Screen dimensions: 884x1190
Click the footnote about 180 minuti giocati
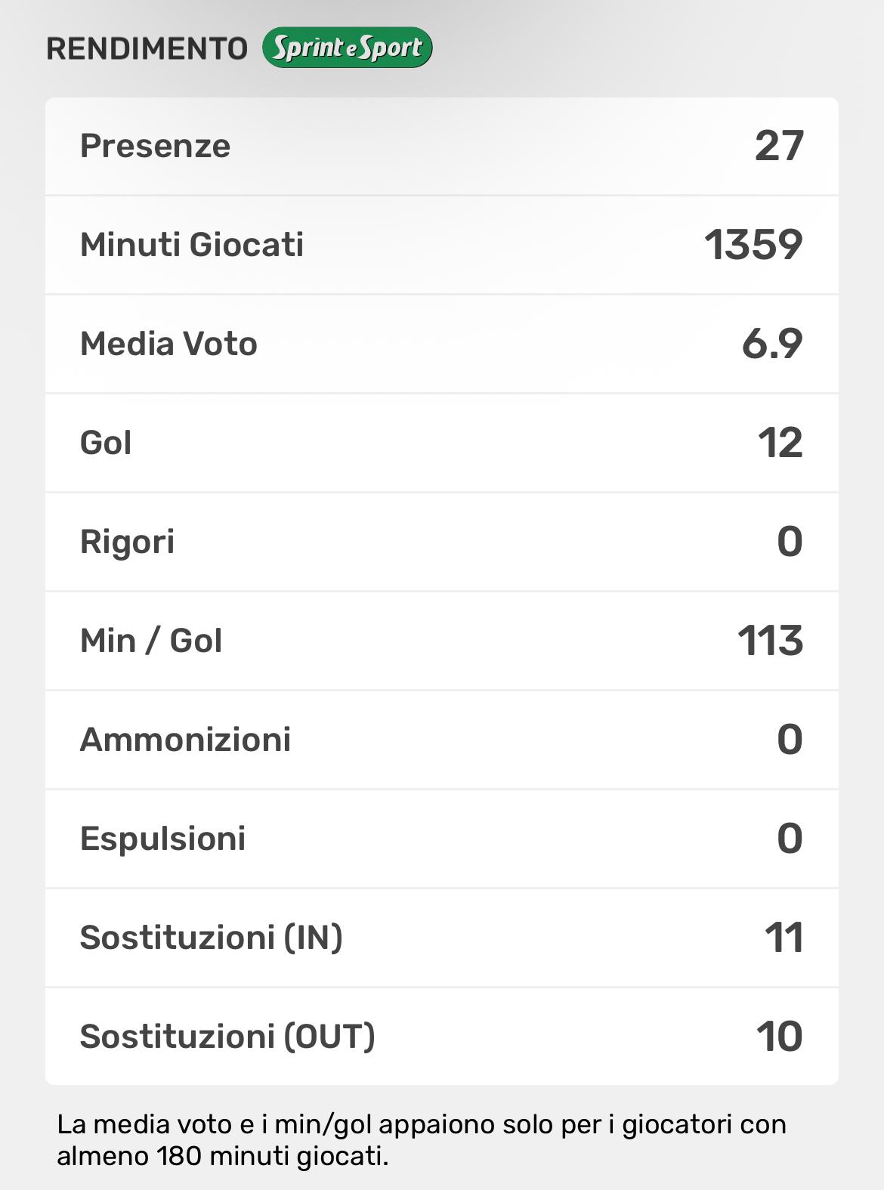pyautogui.click(x=422, y=1140)
